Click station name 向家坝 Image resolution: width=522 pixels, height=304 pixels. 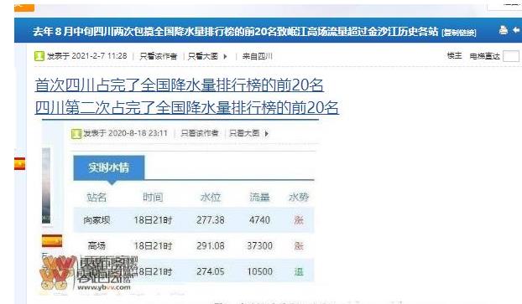[97, 220]
